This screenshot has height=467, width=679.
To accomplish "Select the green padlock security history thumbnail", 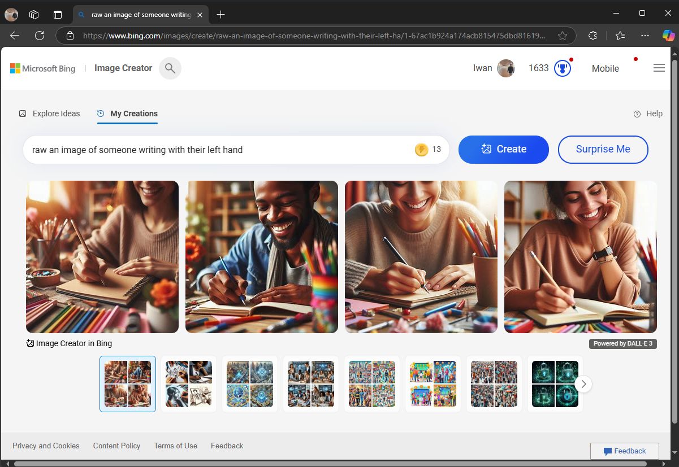I will 555,384.
